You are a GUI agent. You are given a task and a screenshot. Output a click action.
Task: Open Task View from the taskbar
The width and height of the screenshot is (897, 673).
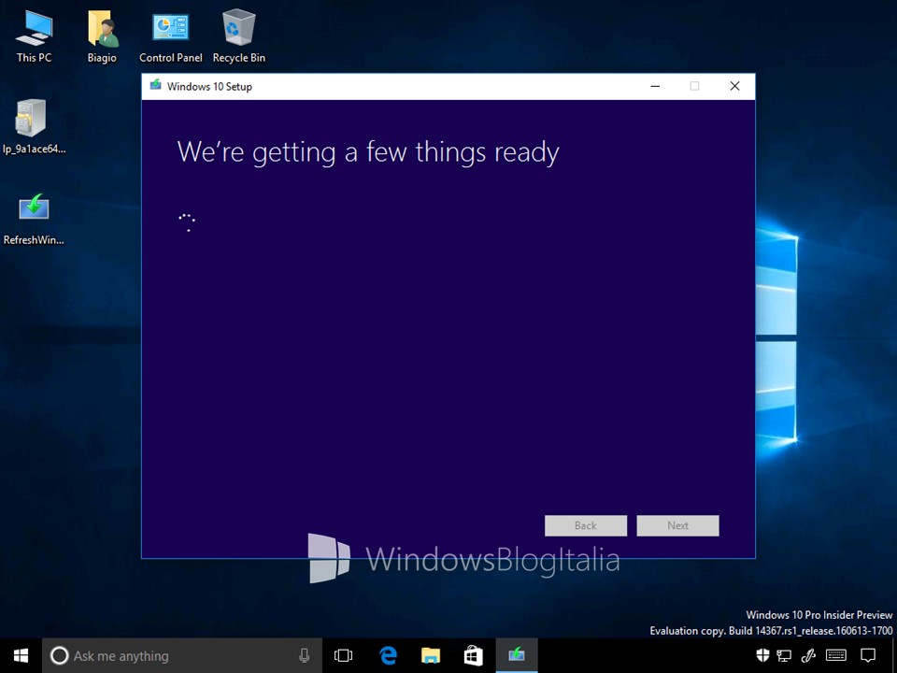click(343, 656)
